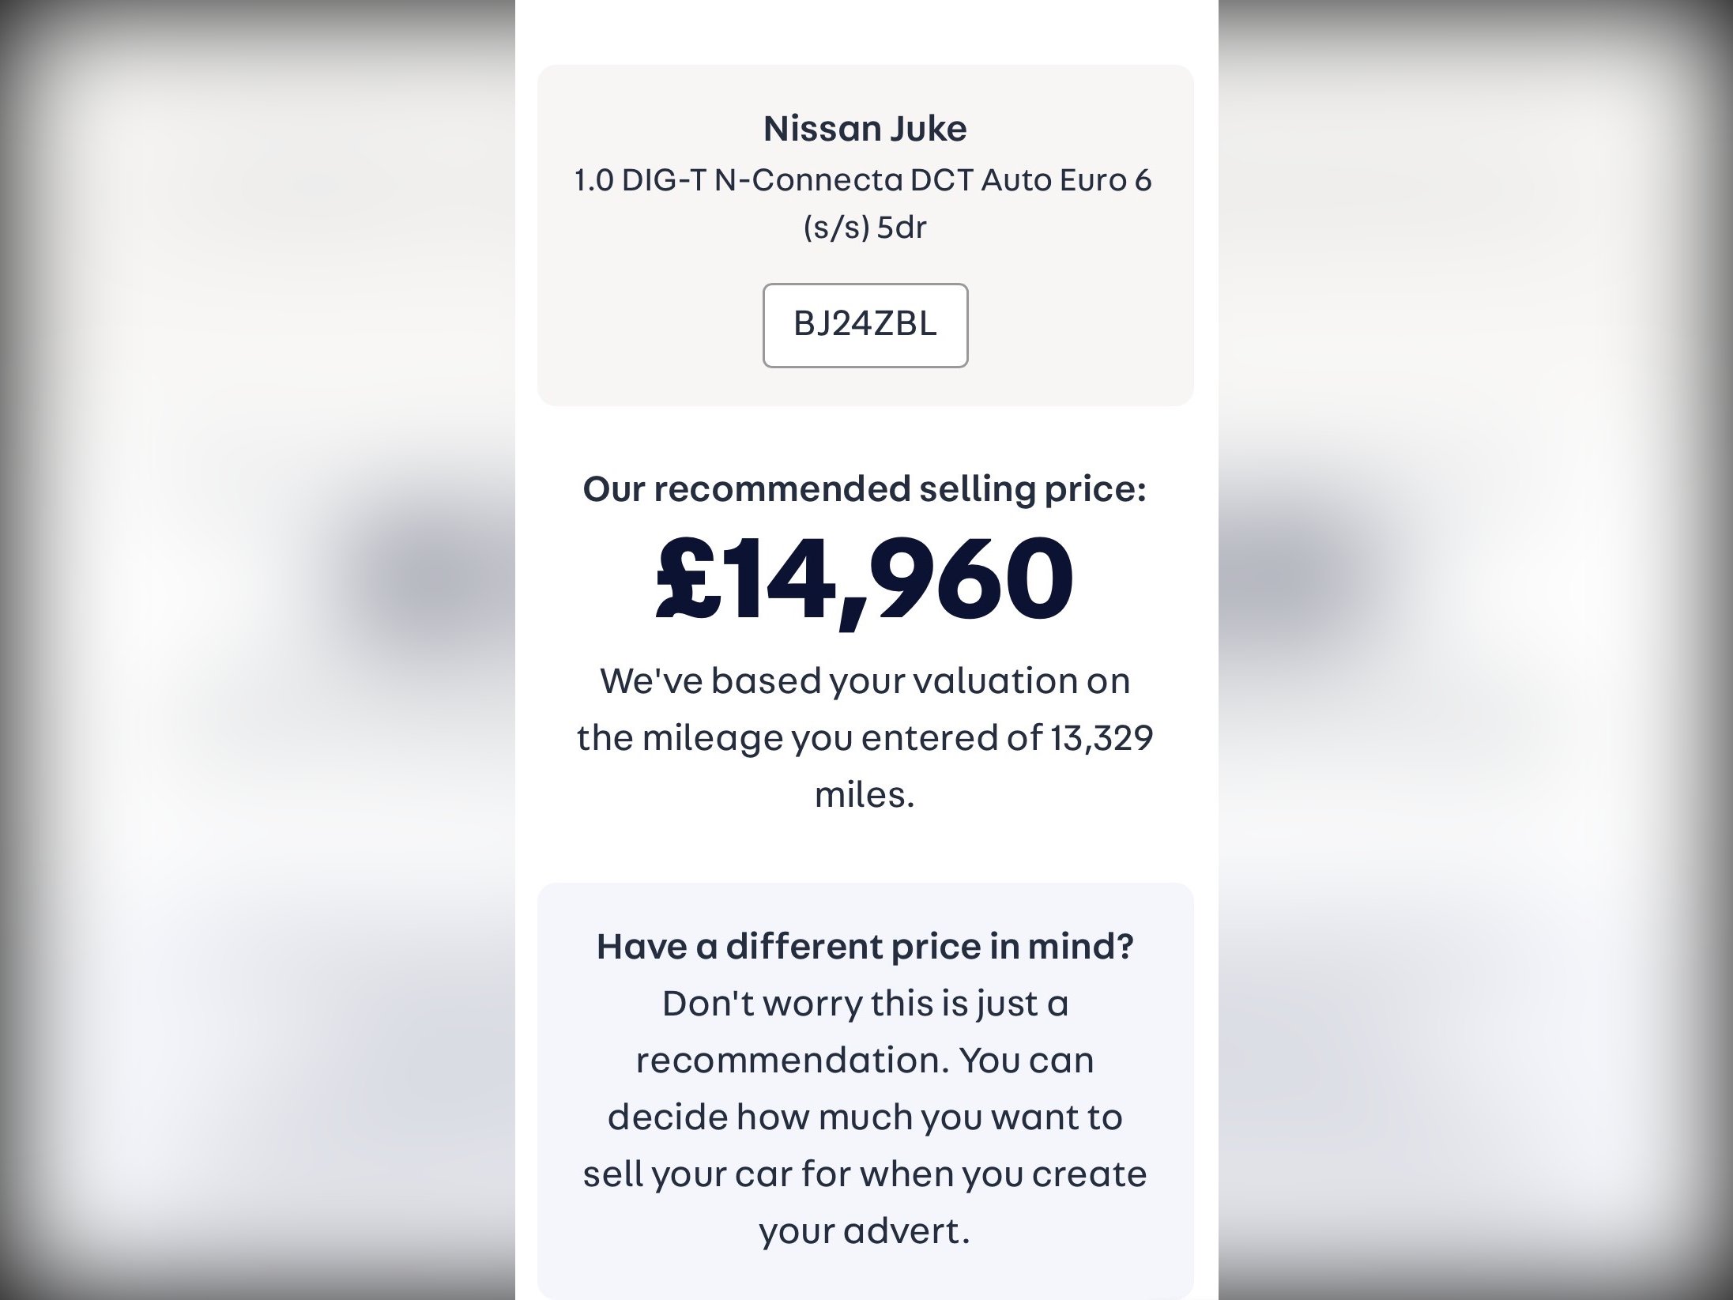Click the "Our recommended selling price:" label
The width and height of the screenshot is (1733, 1300).
(x=865, y=489)
